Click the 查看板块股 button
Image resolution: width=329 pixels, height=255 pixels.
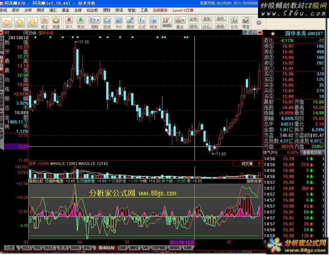point(312,152)
